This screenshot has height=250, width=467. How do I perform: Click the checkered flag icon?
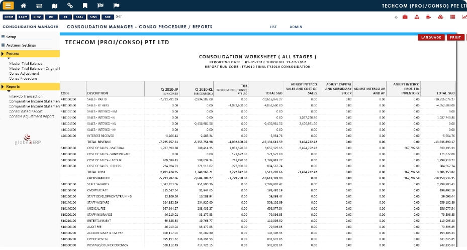101,6
